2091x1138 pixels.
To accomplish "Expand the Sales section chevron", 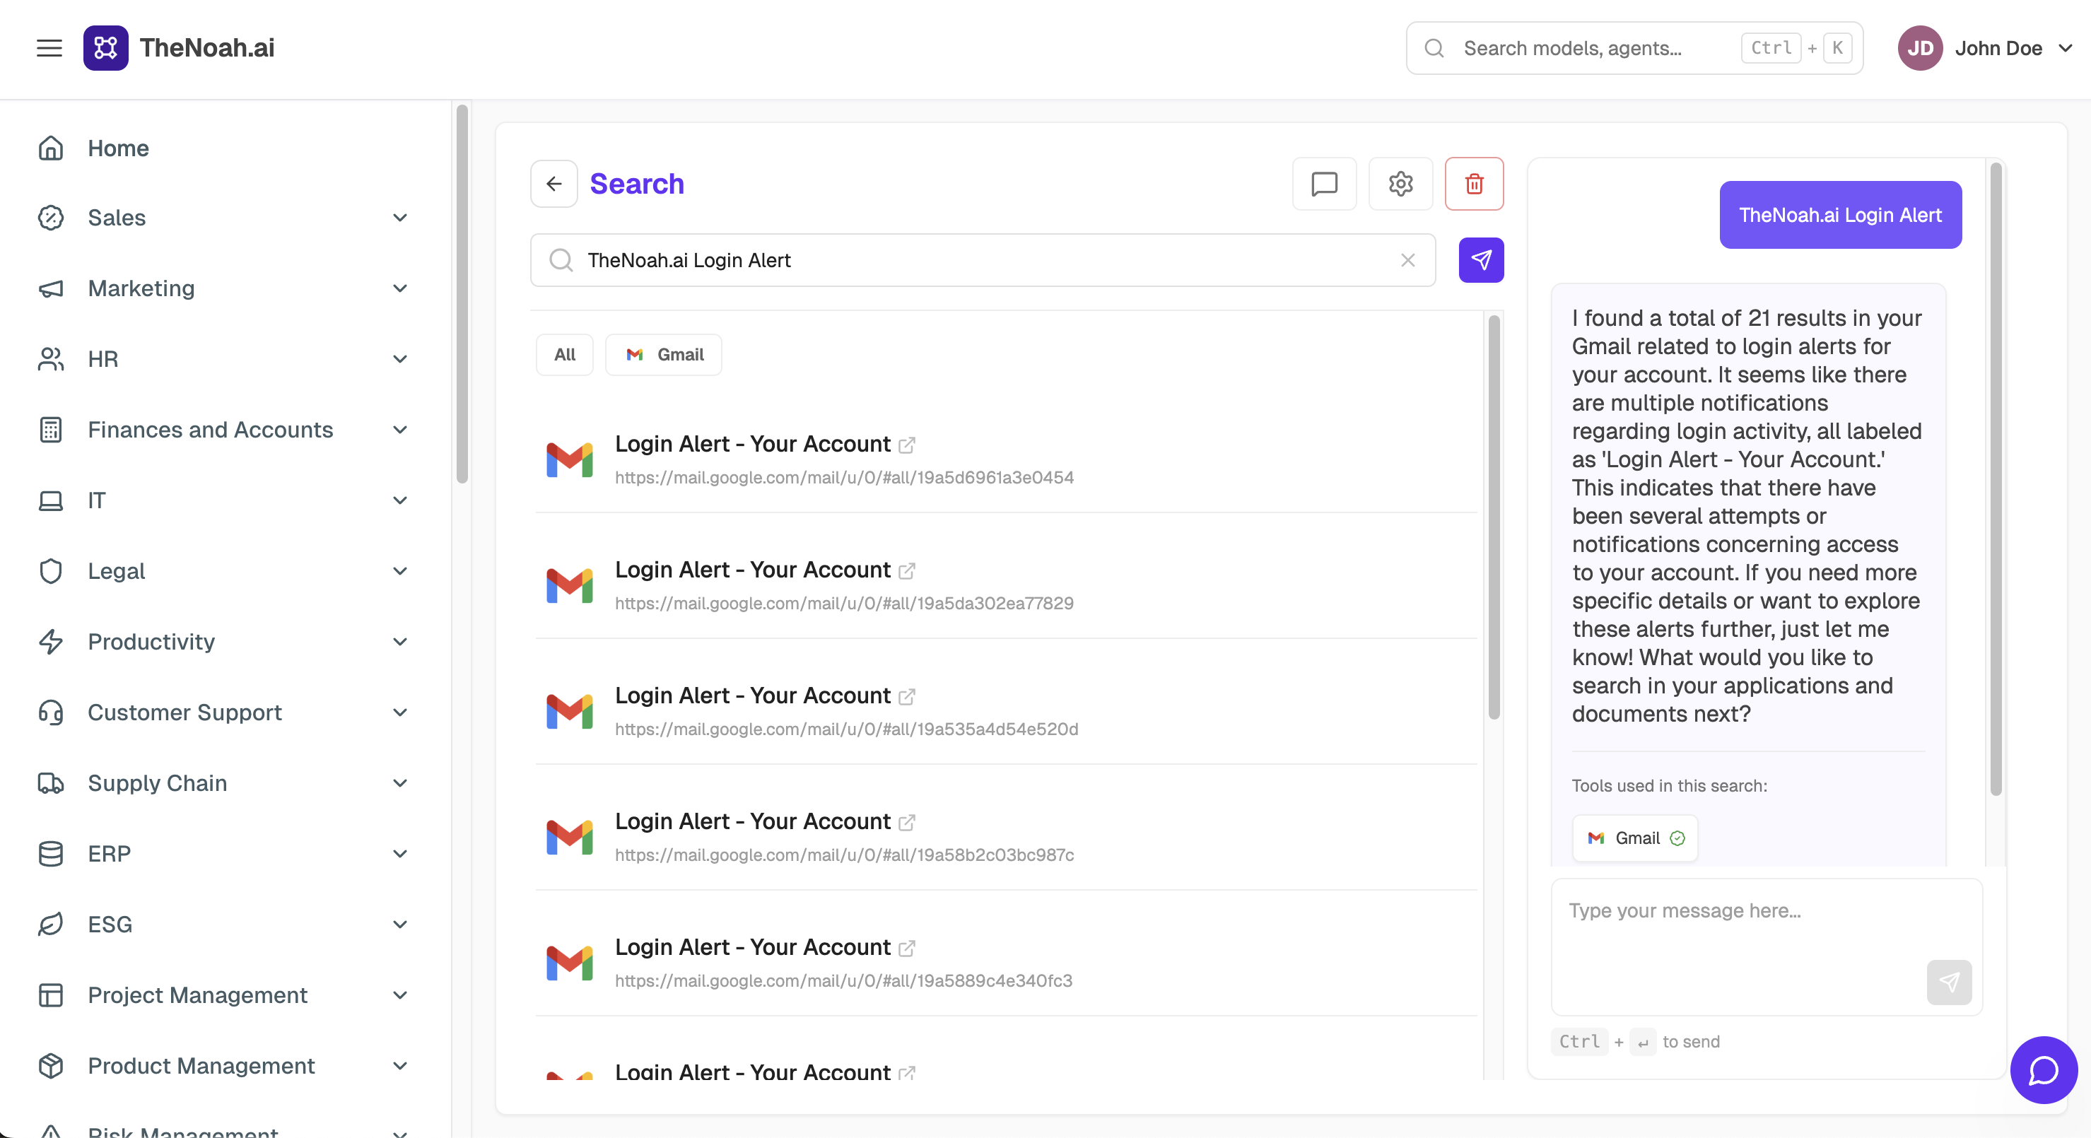I will [400, 218].
